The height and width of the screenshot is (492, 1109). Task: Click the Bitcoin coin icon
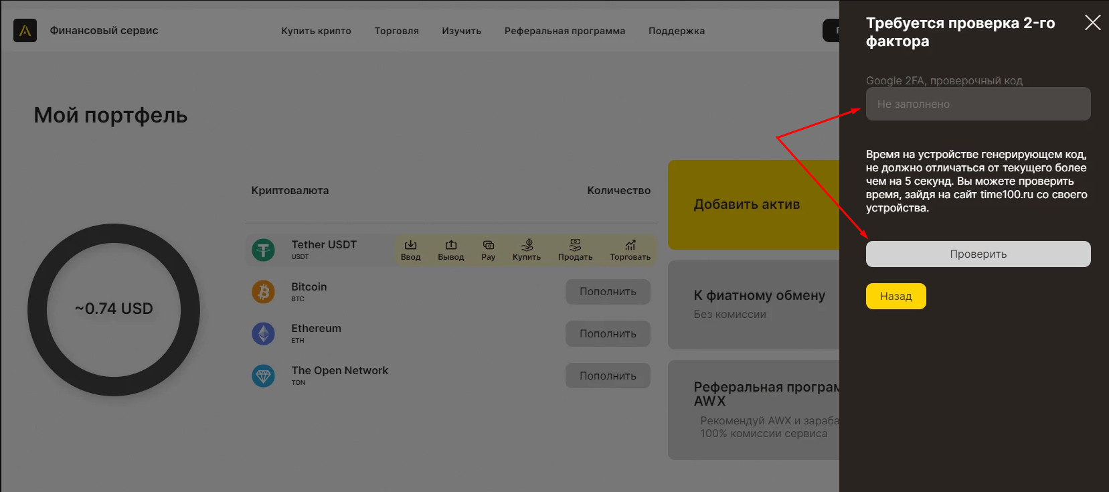point(263,292)
